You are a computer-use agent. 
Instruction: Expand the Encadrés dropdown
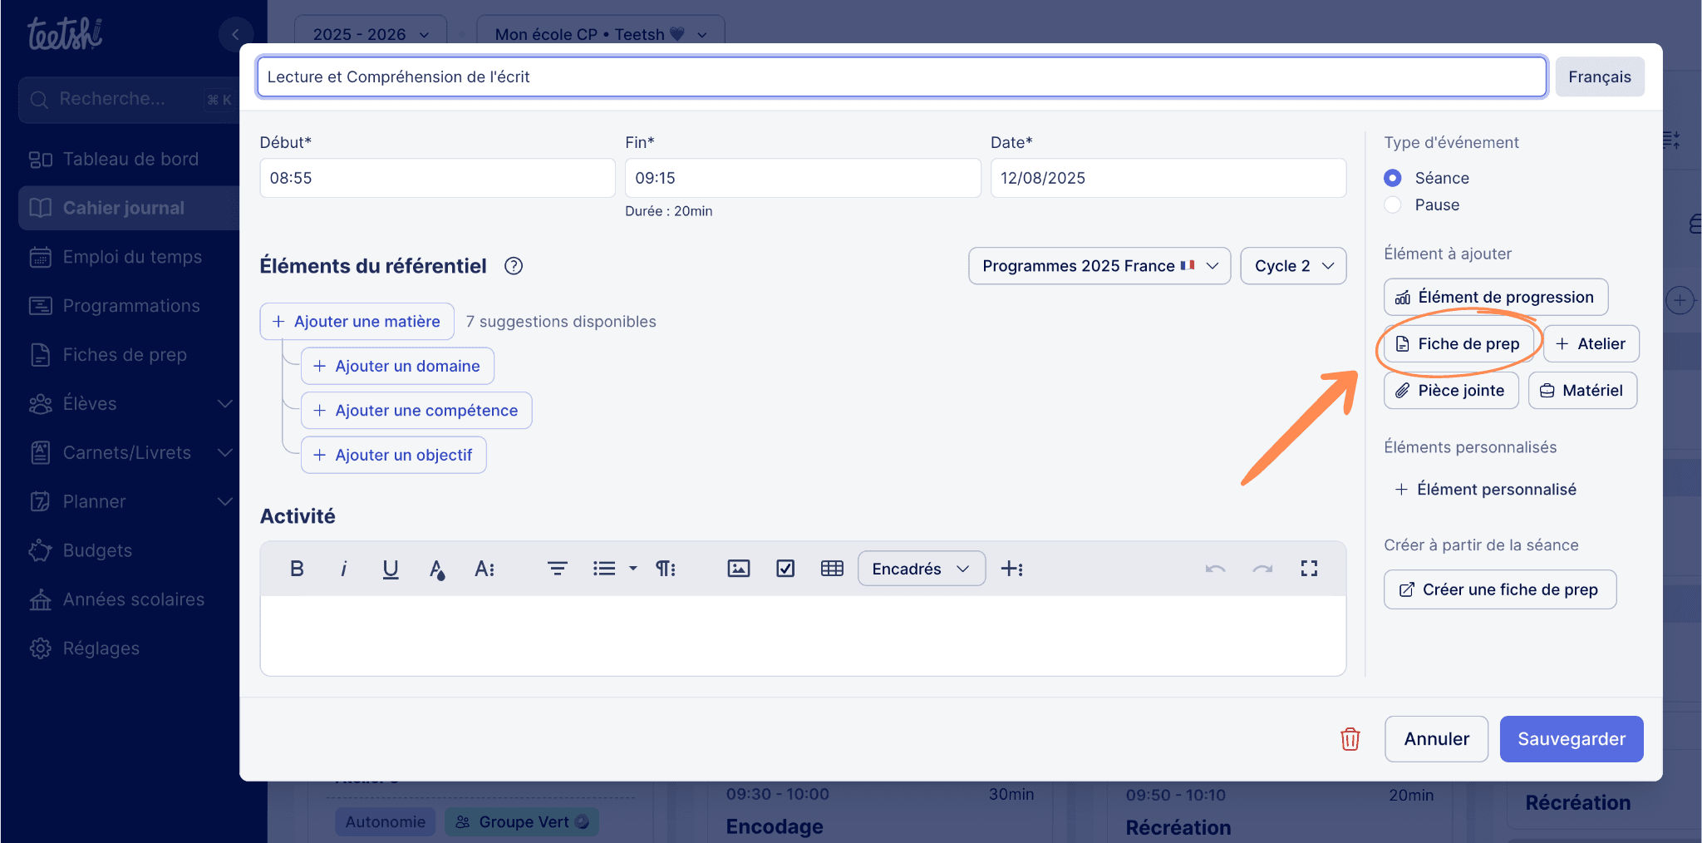[x=921, y=569]
